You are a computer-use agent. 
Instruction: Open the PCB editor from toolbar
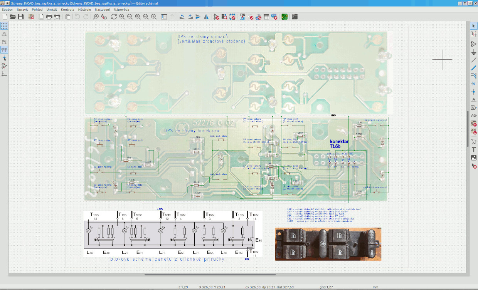tap(284, 17)
